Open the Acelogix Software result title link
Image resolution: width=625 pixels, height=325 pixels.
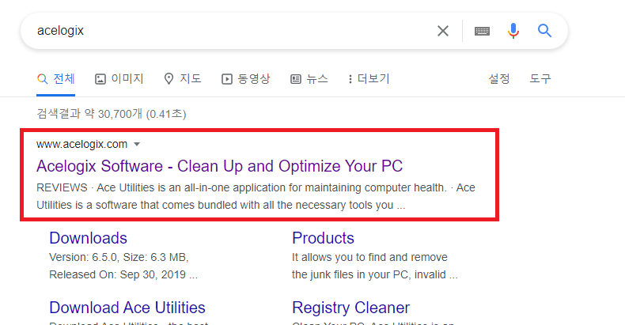[x=220, y=166]
